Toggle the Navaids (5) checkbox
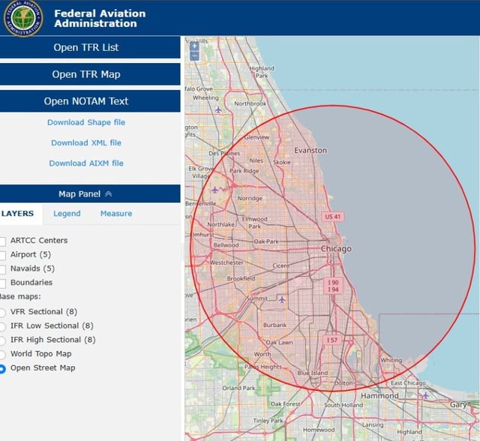 4,269
